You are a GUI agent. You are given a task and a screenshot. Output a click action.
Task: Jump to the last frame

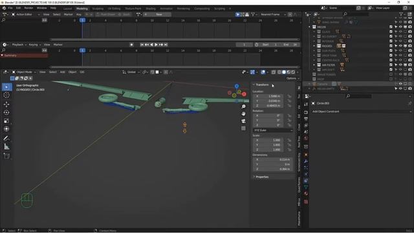(x=166, y=45)
